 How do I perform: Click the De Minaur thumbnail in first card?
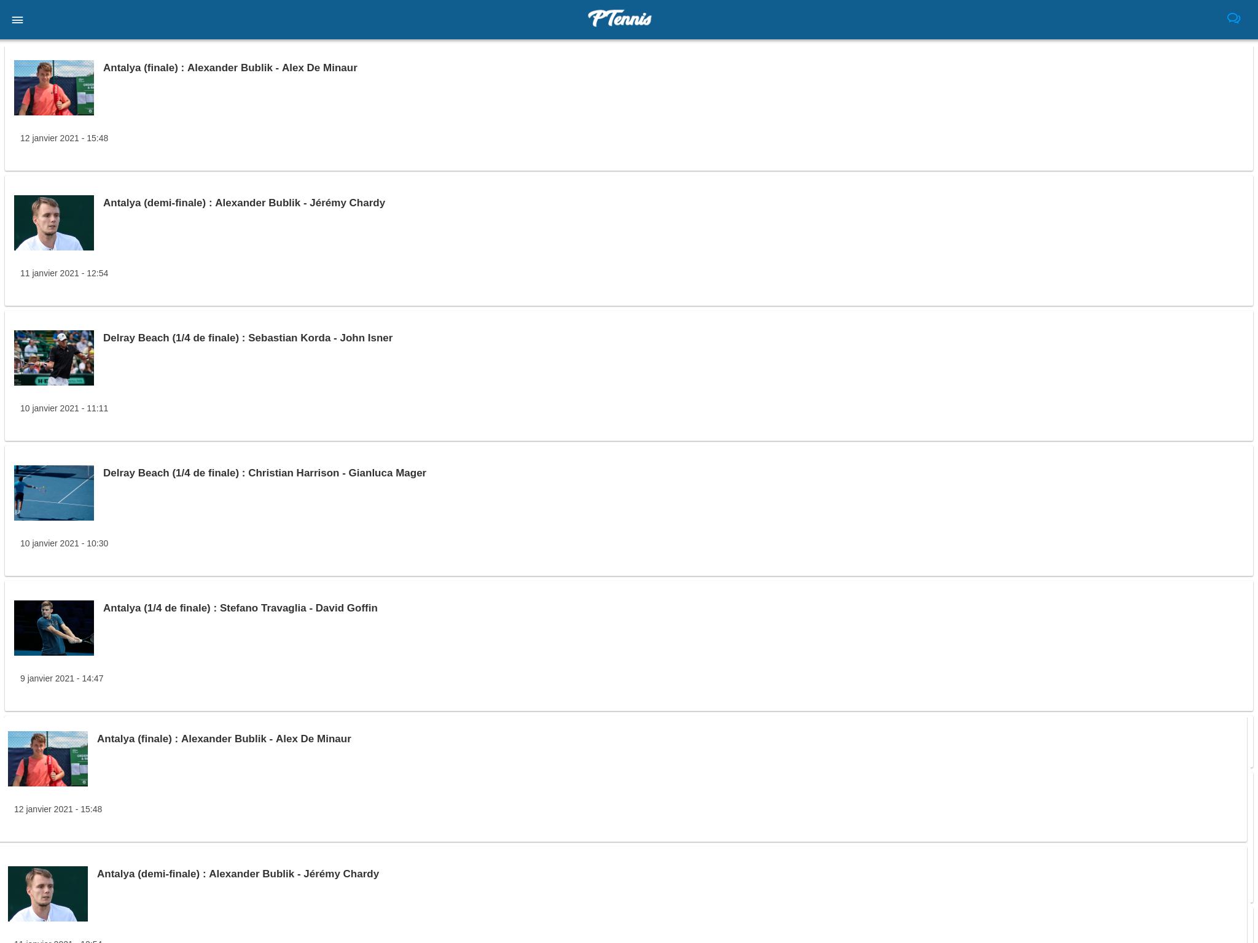54,88
